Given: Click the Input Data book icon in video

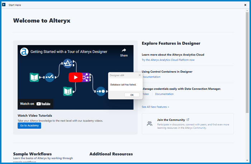Looking at the screenshot, I should click(34, 77).
